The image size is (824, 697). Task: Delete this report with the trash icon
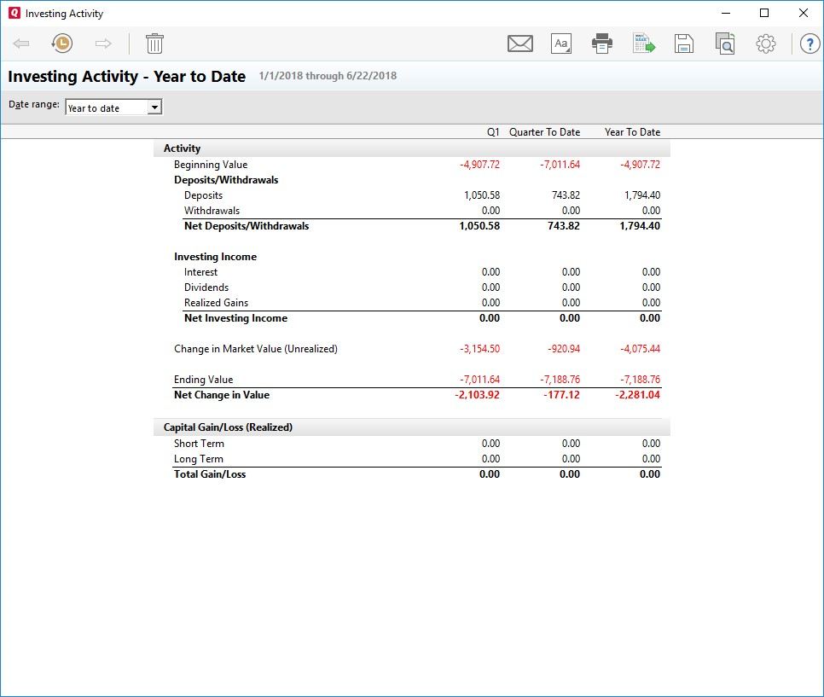[154, 44]
